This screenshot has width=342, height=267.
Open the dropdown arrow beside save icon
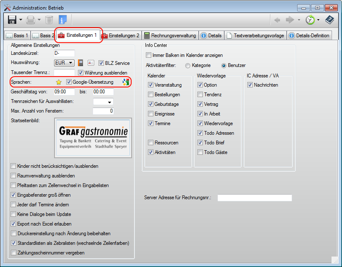pos(21,20)
